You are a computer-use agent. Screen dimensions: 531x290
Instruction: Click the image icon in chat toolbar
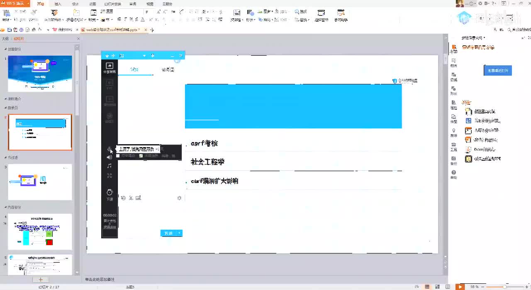pyautogui.click(x=139, y=198)
